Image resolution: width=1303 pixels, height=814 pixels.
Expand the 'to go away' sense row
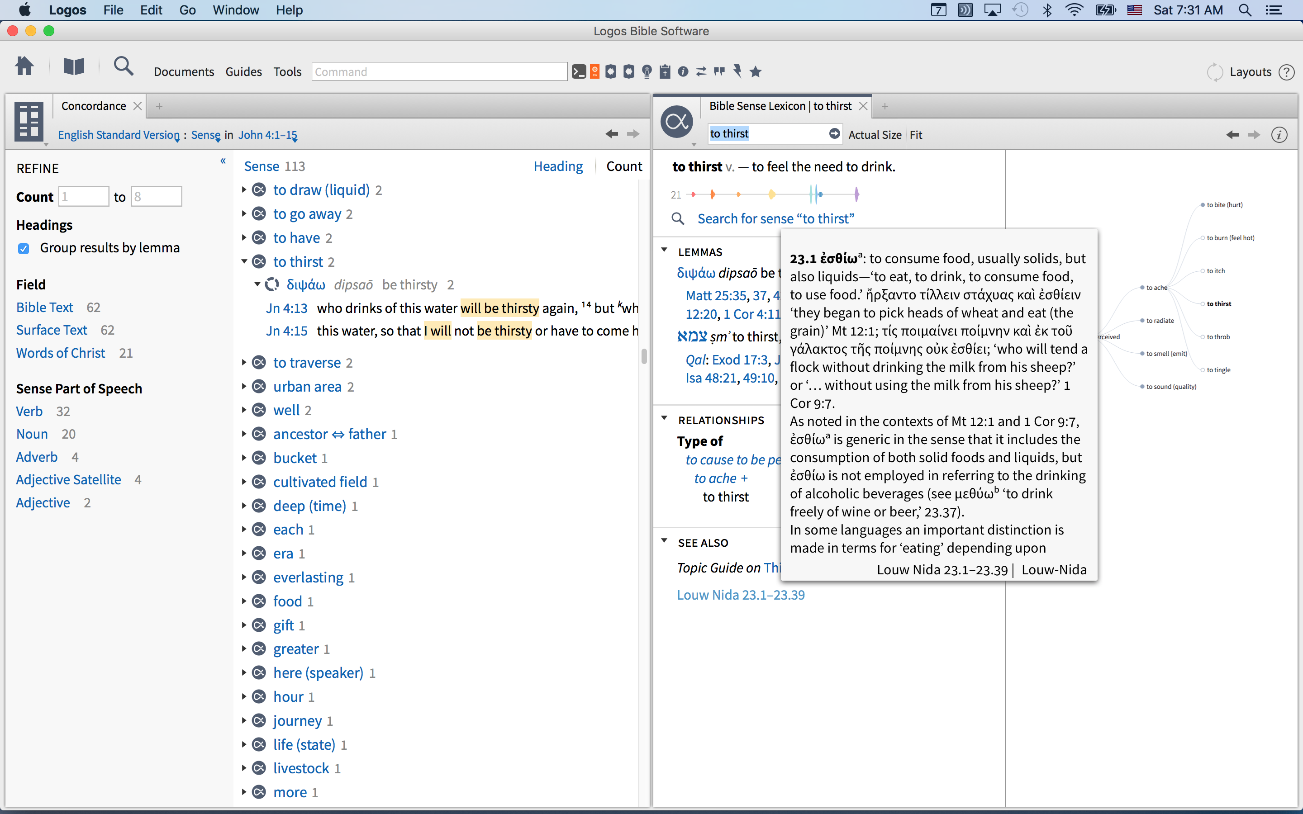coord(244,214)
